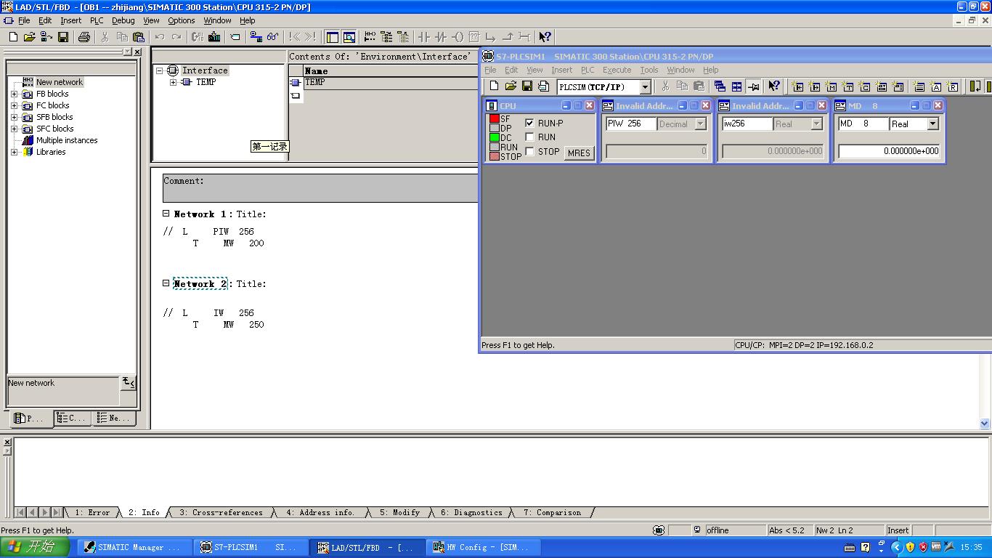The height and width of the screenshot is (558, 992).
Task: Click the Overviews panel toggle icon
Action: pos(333,37)
